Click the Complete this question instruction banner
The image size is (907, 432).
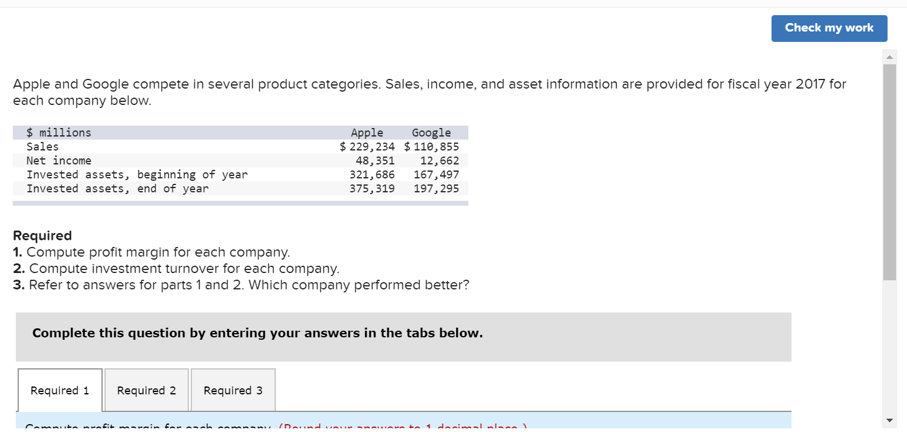(258, 333)
